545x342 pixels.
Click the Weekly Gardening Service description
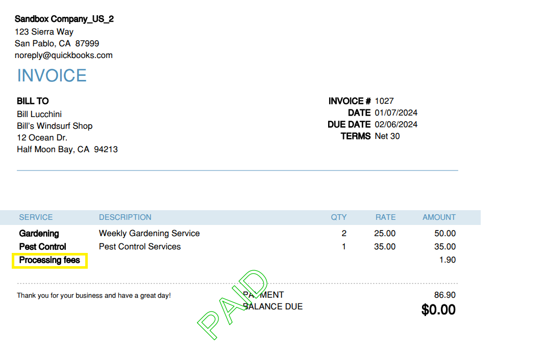pyautogui.click(x=150, y=234)
